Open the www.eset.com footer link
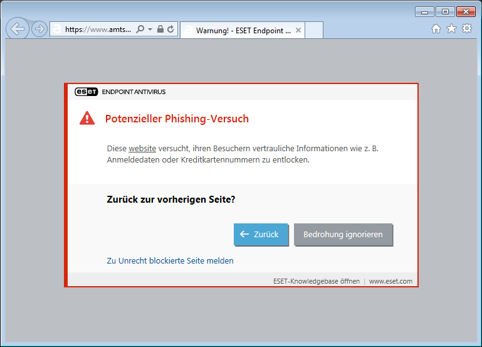Image resolution: width=482 pixels, height=347 pixels. [390, 281]
